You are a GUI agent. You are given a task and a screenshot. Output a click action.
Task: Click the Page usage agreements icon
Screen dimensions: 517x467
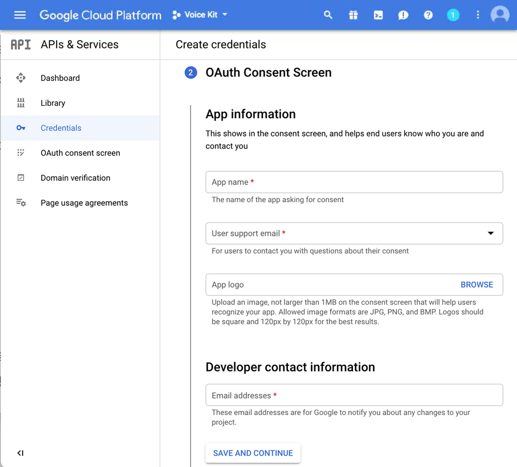pyautogui.click(x=21, y=202)
